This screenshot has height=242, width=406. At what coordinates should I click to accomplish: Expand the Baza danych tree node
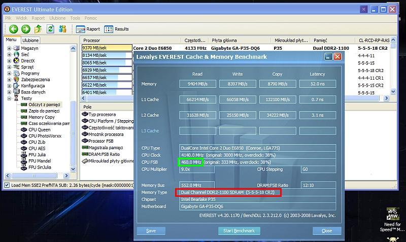click(9, 92)
